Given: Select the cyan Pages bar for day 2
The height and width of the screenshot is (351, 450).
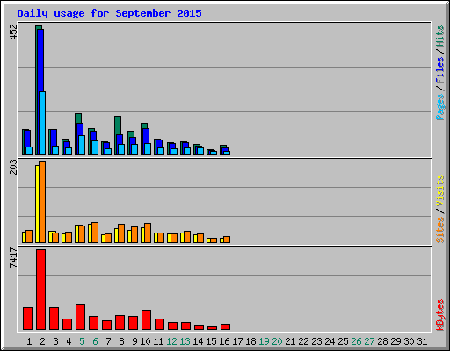Looking at the screenshot, I should pos(42,123).
